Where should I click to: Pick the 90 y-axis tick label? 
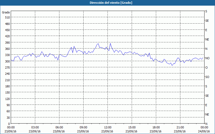8,105
